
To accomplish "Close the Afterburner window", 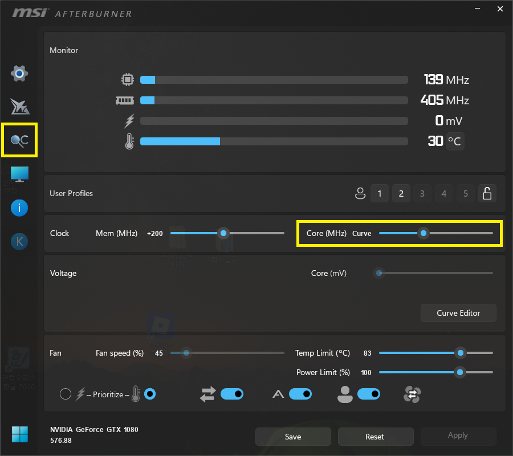I will point(500,9).
